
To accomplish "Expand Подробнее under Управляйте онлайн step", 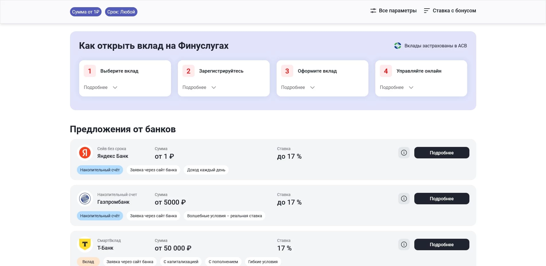I will (x=396, y=87).
